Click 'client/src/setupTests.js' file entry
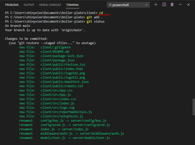 click(62, 116)
